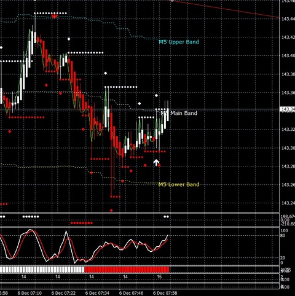
Task: Click the 143.26 price axis value
Action: 288,185
